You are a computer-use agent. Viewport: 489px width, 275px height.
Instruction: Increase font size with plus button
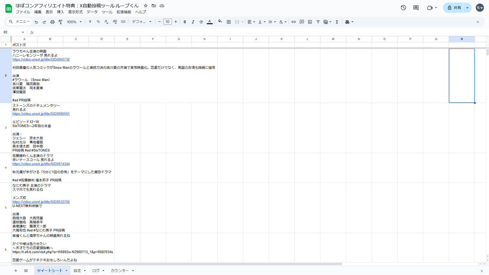[x=176, y=22]
